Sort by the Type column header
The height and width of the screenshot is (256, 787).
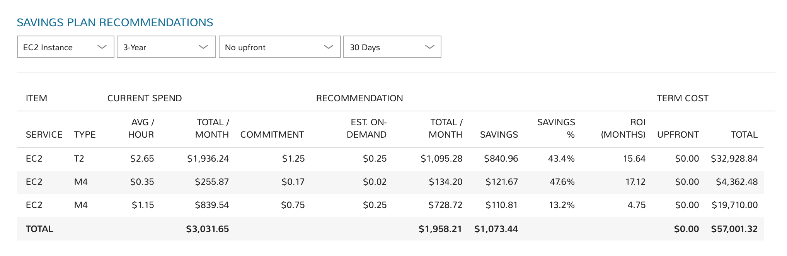(85, 135)
